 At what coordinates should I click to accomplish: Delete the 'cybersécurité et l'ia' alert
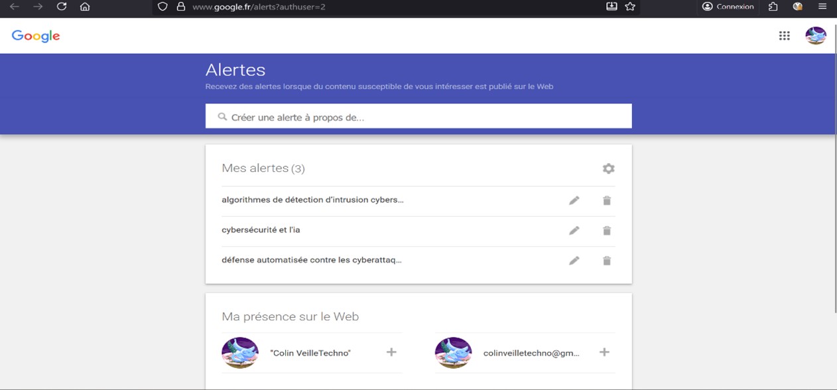[606, 231]
